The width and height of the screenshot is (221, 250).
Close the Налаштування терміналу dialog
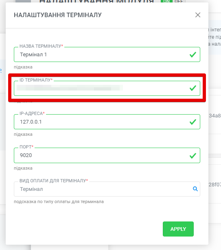(x=198, y=15)
